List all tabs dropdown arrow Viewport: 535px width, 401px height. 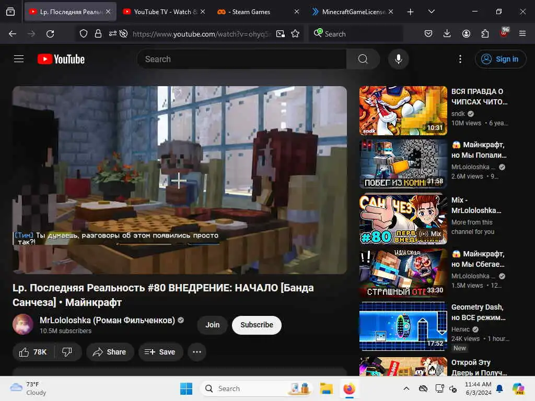431,11
